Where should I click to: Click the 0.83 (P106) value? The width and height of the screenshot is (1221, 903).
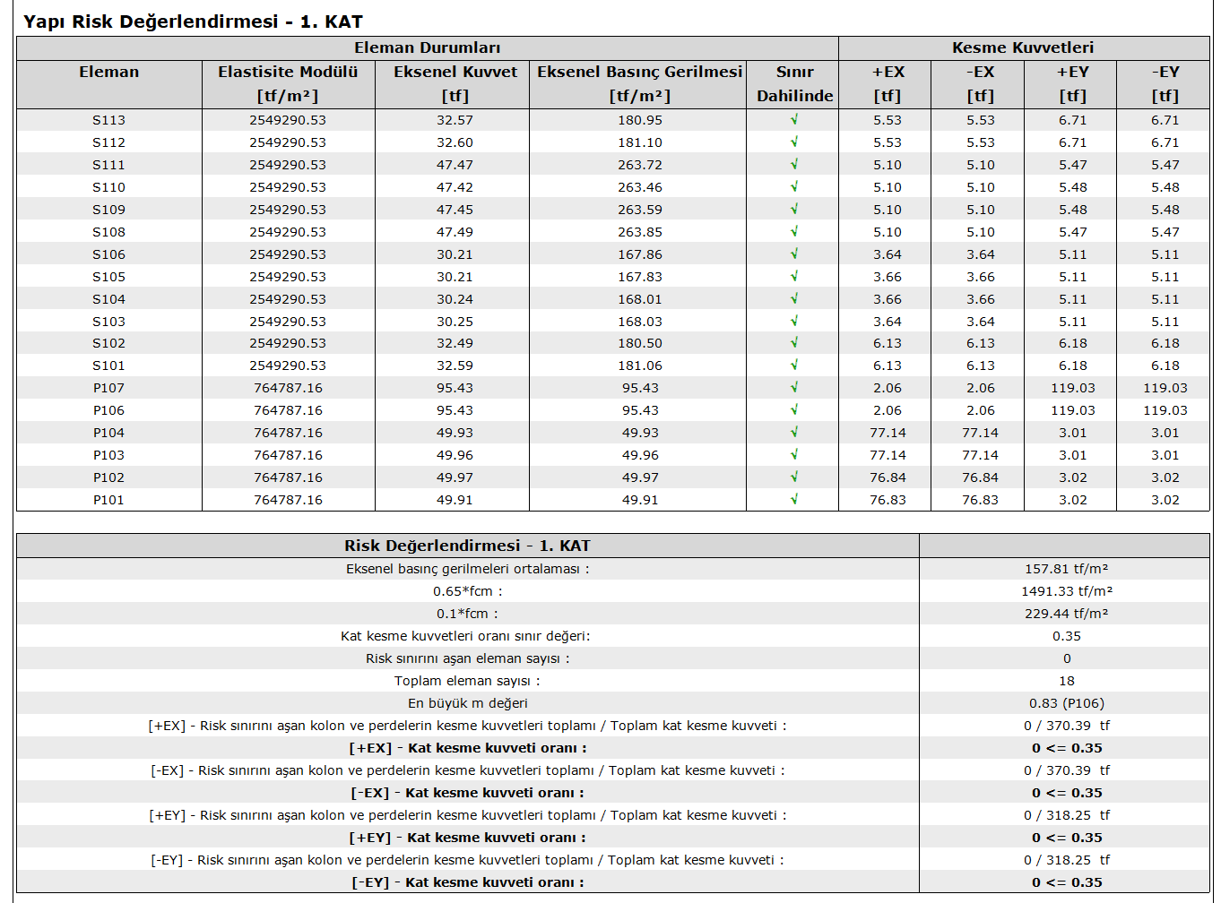[x=1066, y=703]
